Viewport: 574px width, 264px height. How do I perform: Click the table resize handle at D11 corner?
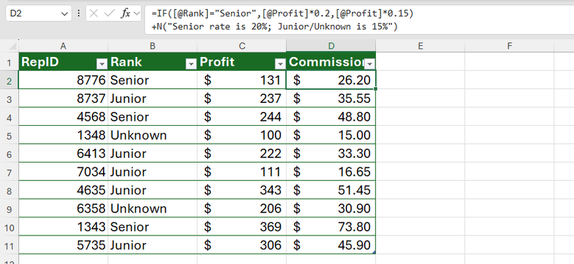(374, 252)
